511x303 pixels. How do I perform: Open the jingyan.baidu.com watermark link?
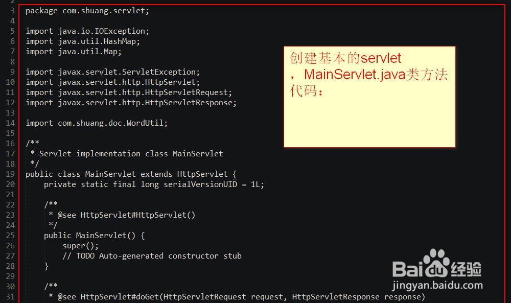point(437,286)
